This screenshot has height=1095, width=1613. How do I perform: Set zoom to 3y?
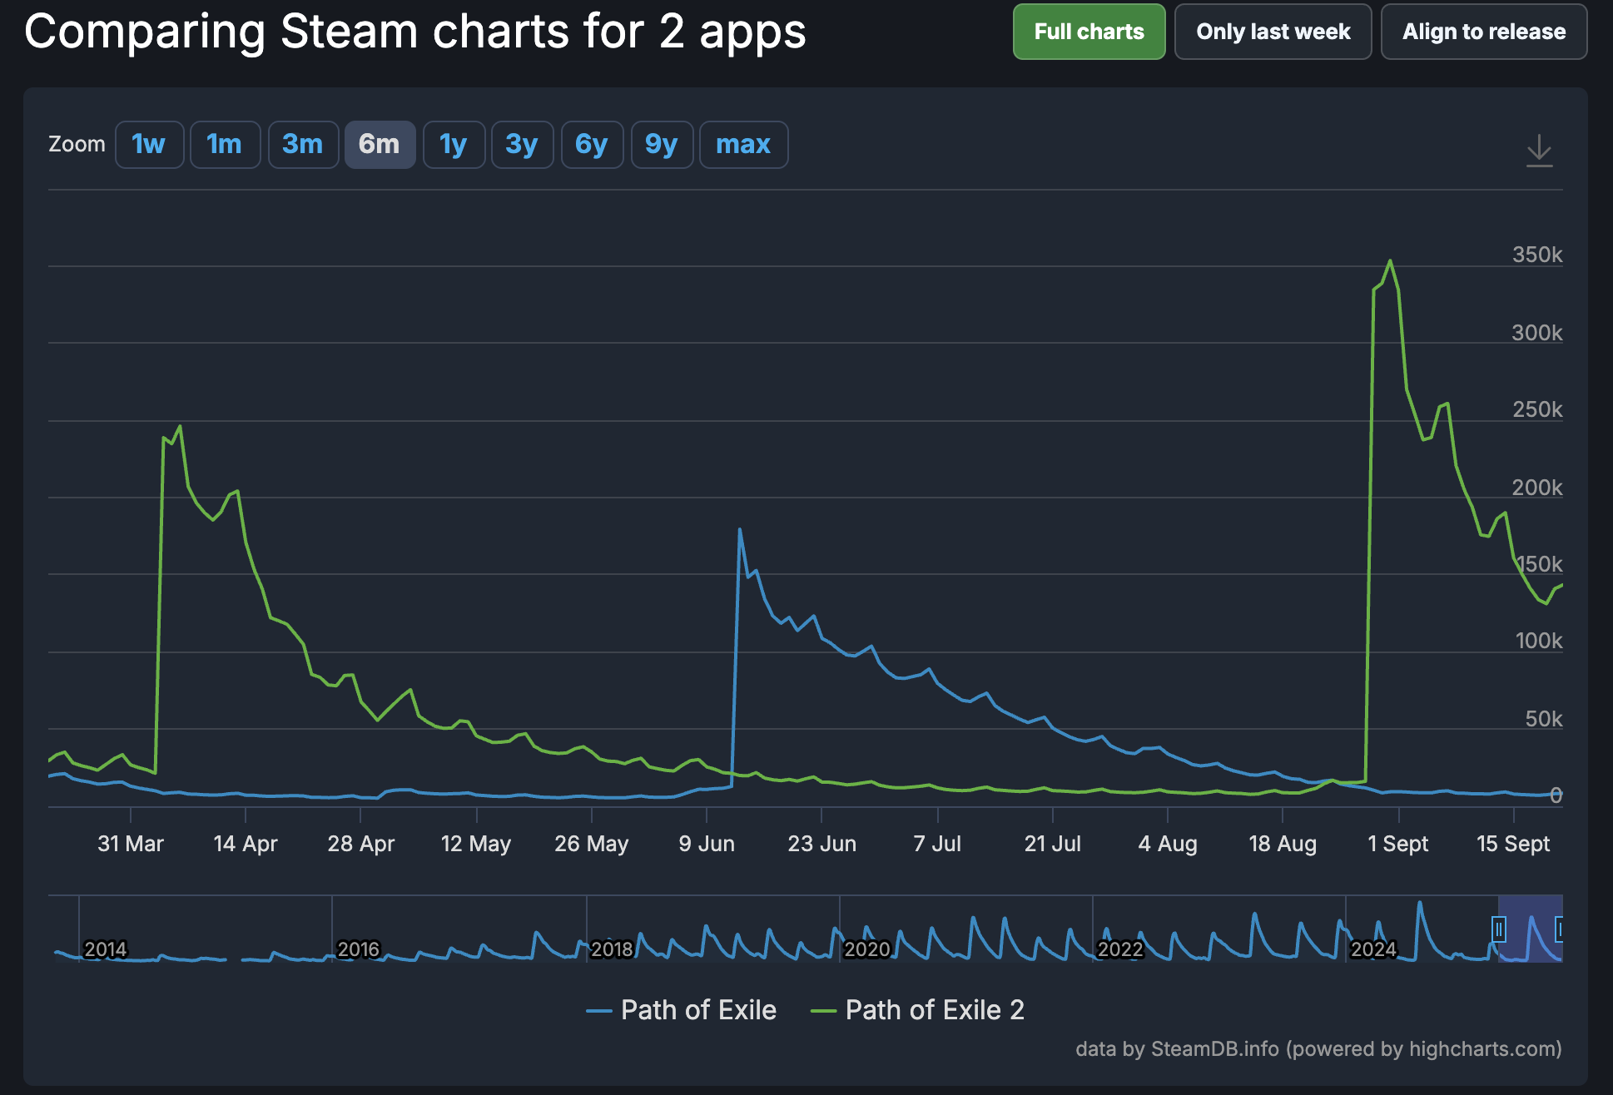522,145
